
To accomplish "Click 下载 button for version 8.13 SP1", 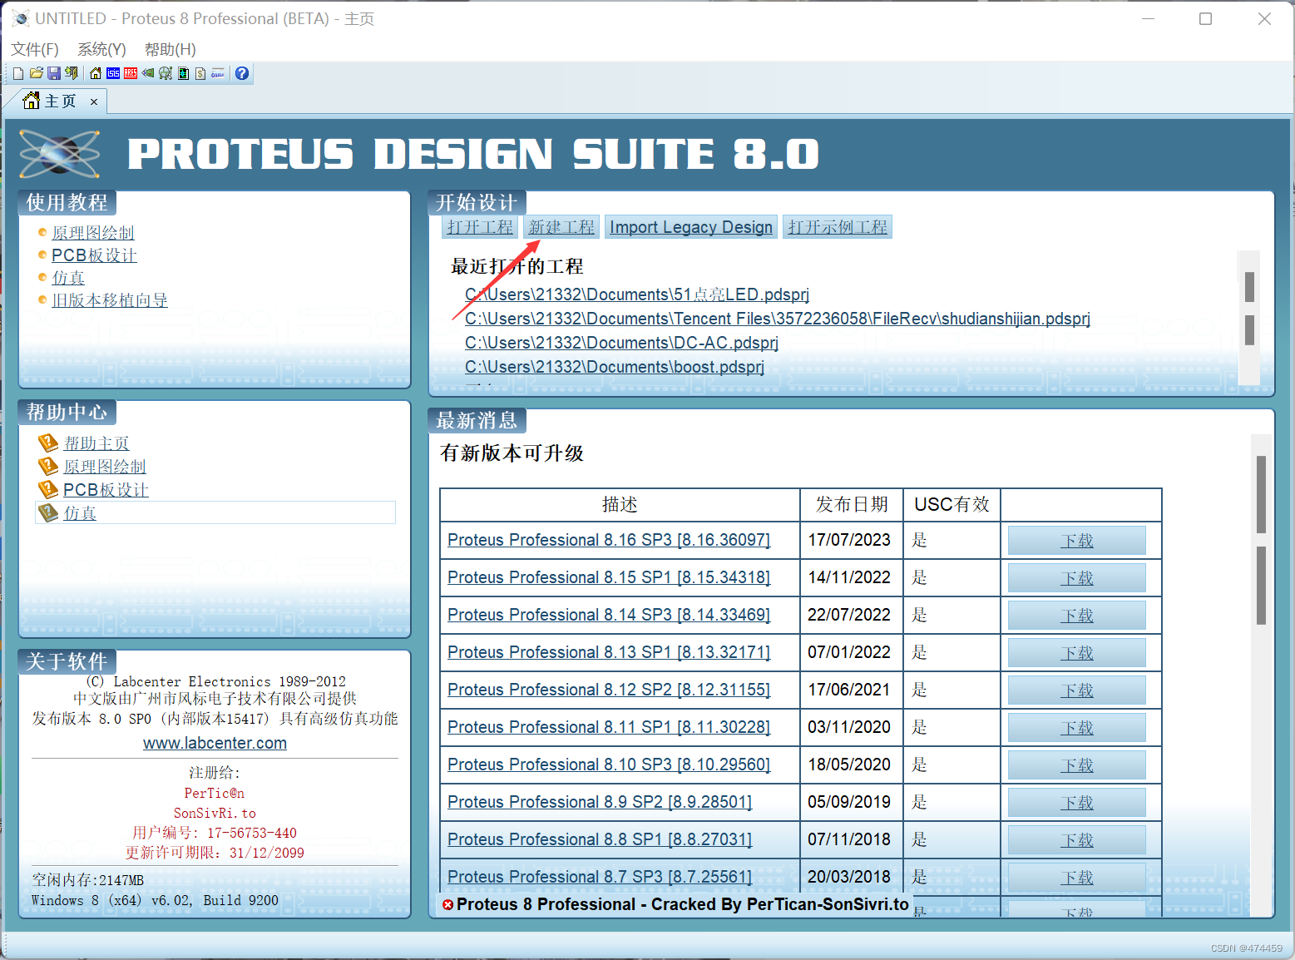I will coord(1077,653).
